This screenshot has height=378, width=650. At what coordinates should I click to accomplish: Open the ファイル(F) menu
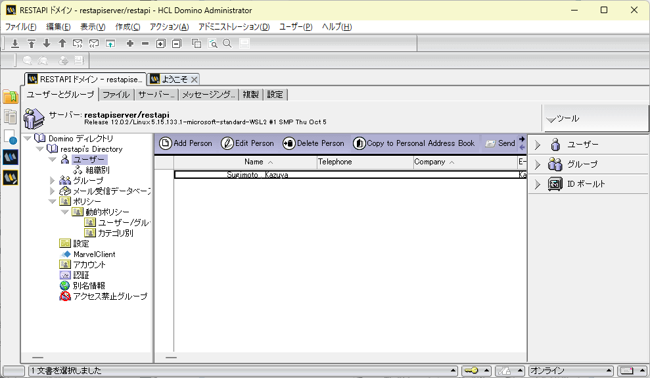pos(21,27)
